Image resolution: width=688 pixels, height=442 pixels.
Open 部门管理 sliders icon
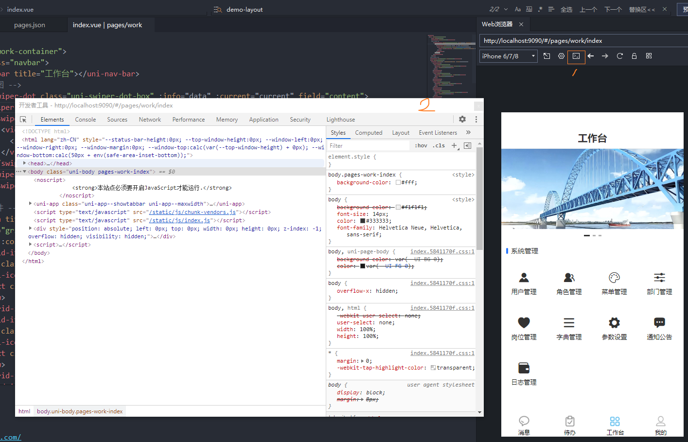pos(659,278)
